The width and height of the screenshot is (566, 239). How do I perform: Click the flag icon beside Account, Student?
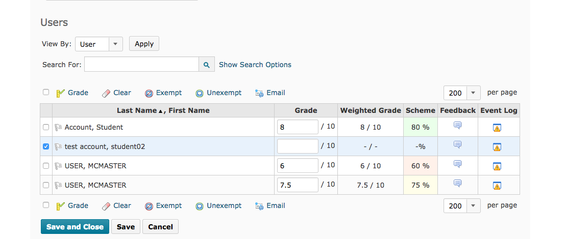[x=58, y=127]
